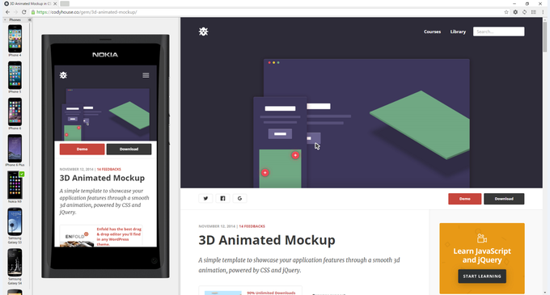Open the Courses menu item
Viewport: 550px width, 295px height.
point(432,32)
